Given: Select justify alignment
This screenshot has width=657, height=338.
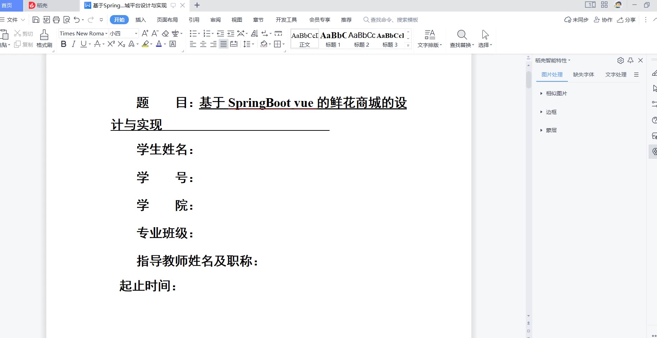Looking at the screenshot, I should (x=224, y=44).
